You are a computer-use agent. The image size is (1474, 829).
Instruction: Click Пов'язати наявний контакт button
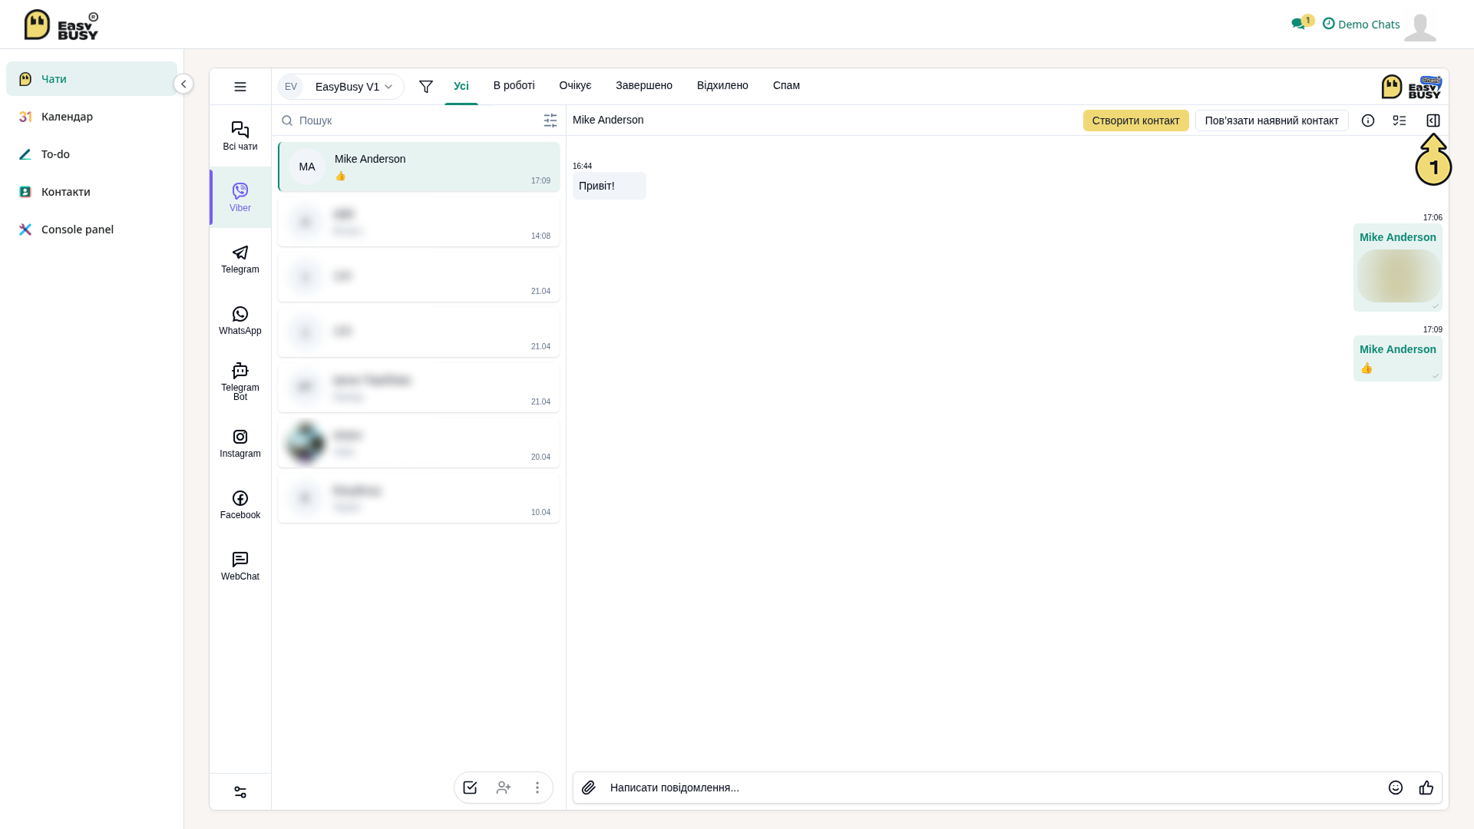click(x=1272, y=121)
